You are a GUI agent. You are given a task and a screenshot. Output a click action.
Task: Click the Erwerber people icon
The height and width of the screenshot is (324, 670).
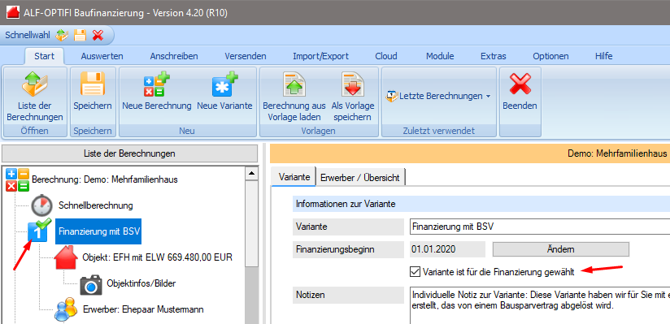coord(66,309)
